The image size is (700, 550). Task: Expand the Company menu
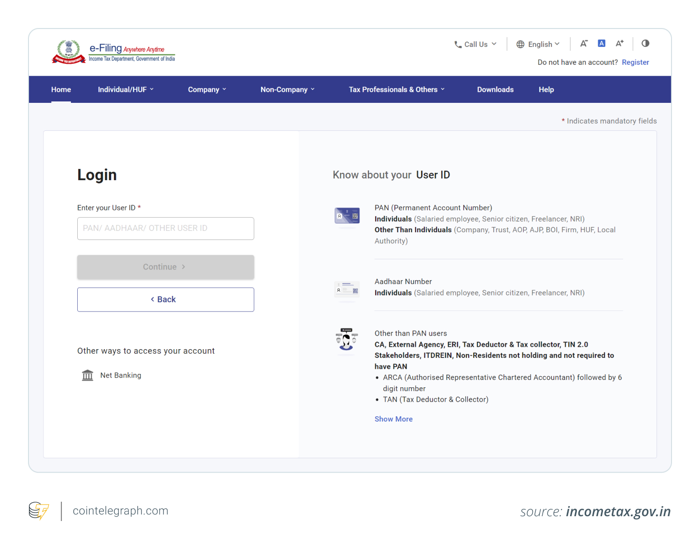click(207, 90)
